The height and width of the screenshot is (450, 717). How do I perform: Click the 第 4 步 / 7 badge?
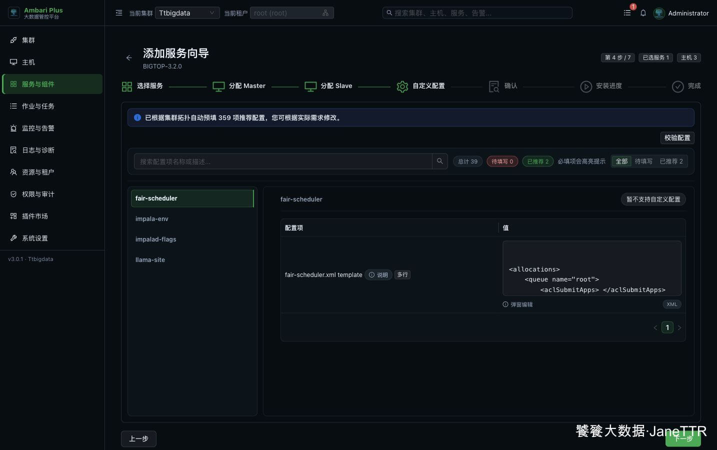[x=617, y=57]
